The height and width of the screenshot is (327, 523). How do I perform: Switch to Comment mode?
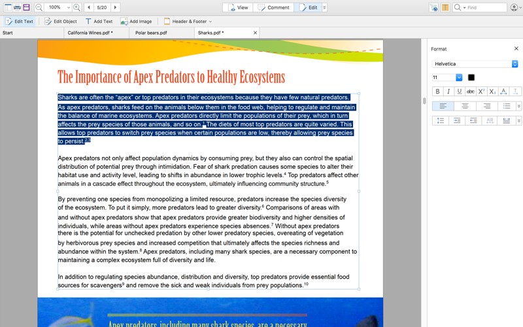tap(273, 7)
